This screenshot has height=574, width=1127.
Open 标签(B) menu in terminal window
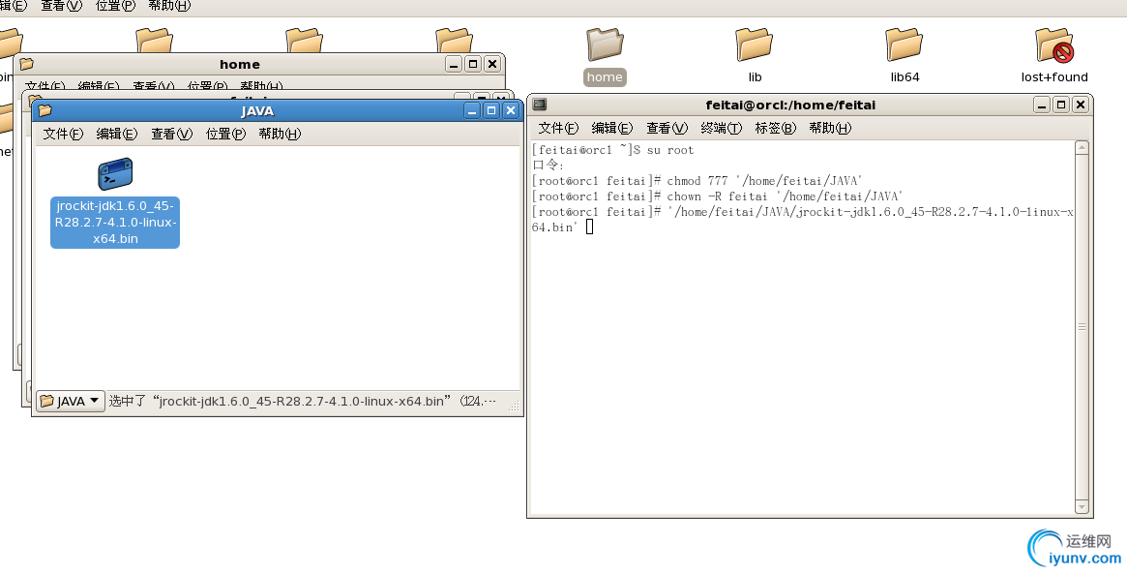[x=776, y=128]
